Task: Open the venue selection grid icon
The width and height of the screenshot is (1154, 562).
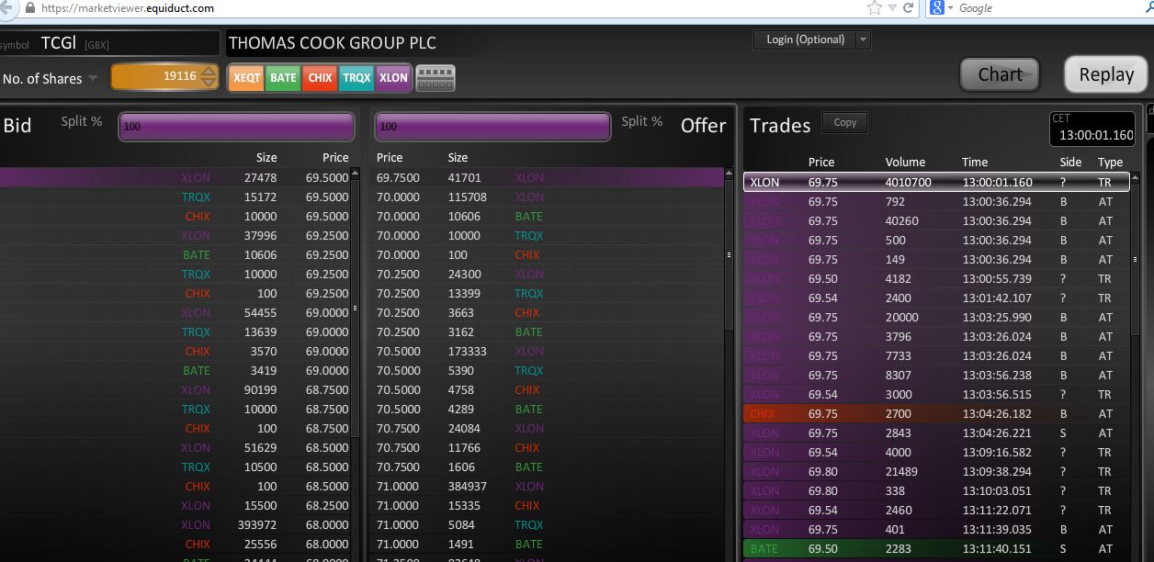Action: [435, 78]
